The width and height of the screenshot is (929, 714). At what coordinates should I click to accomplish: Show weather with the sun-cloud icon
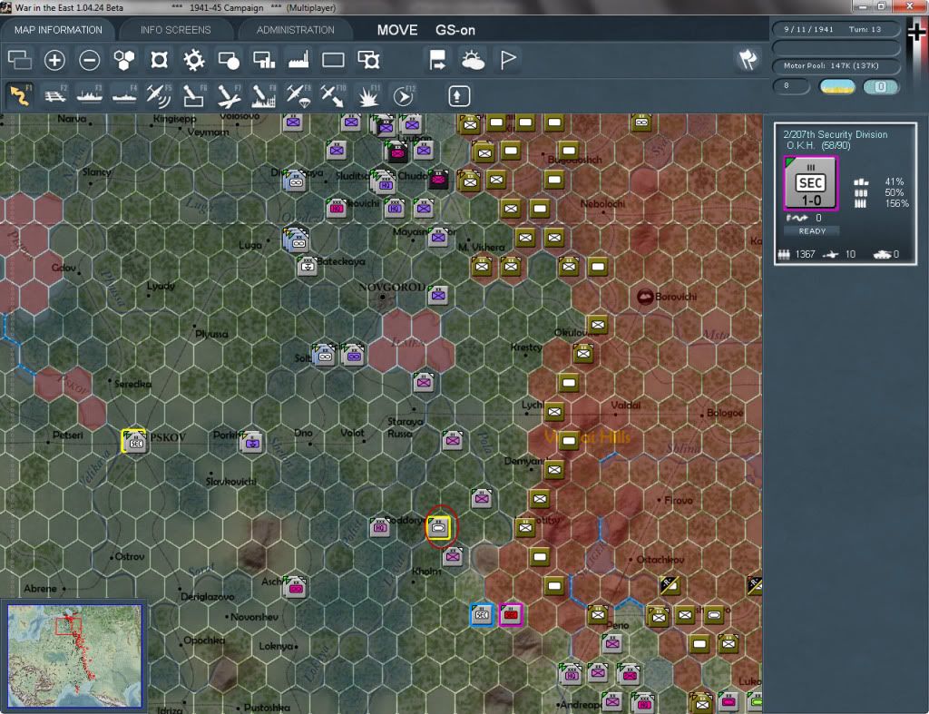click(473, 60)
